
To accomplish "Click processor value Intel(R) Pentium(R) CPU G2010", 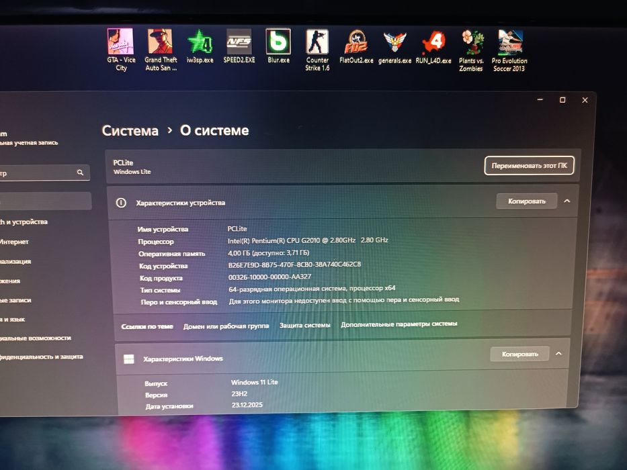I will [x=308, y=240].
